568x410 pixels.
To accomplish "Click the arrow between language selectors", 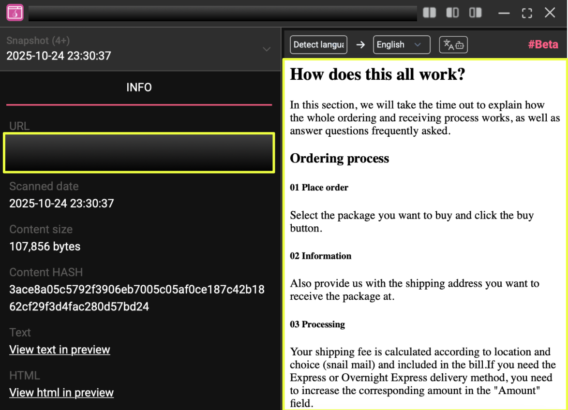I will [x=360, y=45].
